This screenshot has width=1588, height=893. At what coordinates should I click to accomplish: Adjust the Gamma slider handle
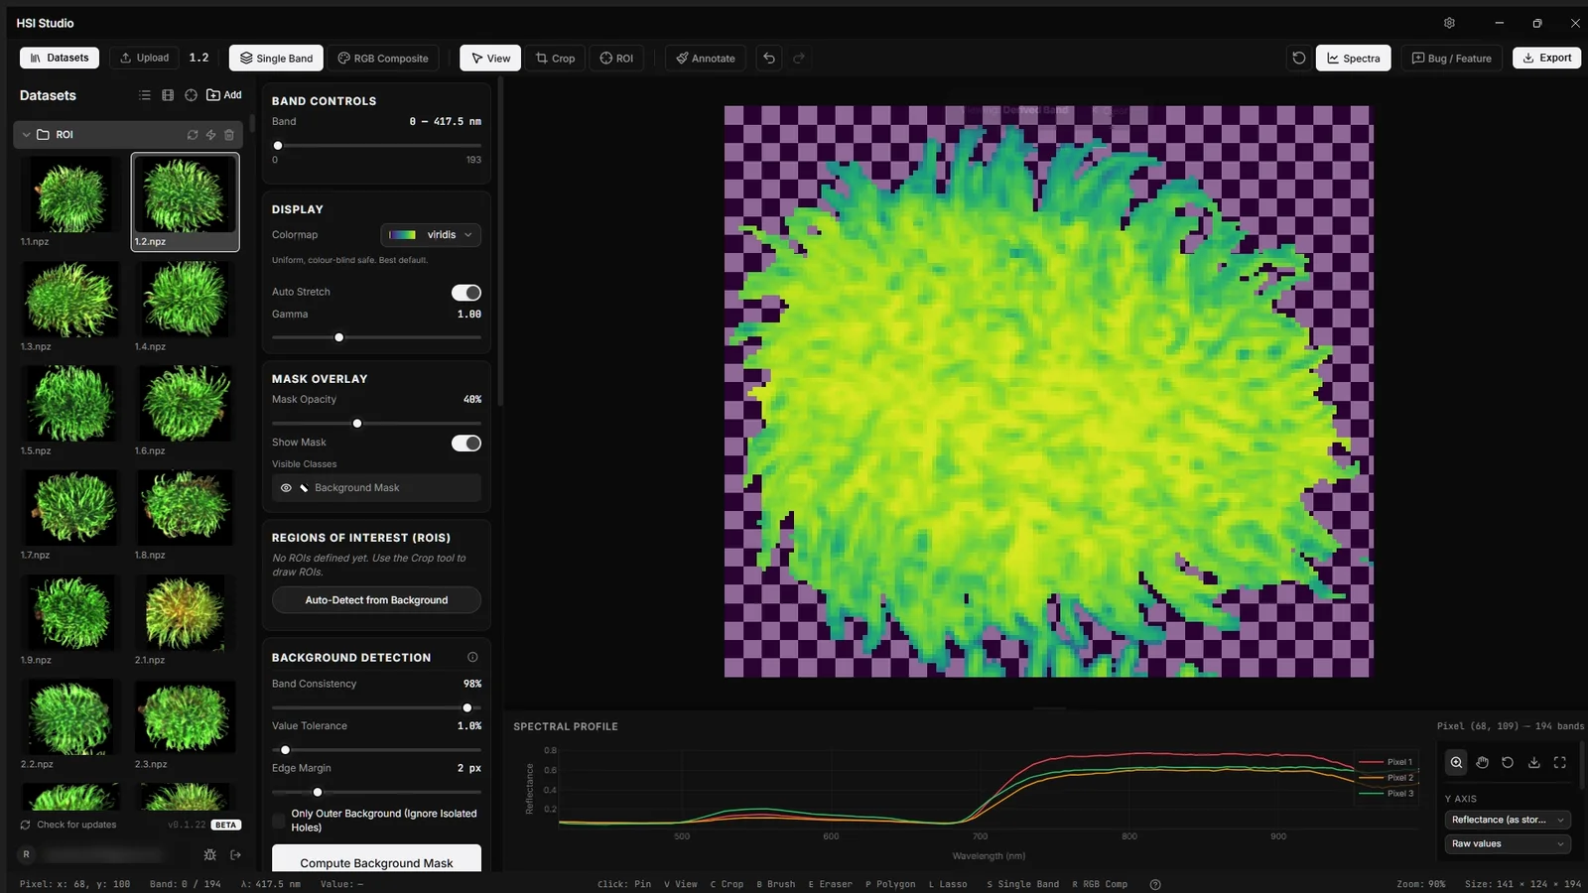click(x=339, y=337)
